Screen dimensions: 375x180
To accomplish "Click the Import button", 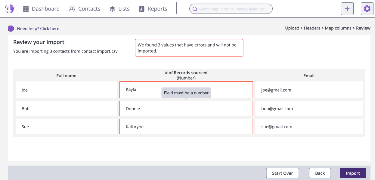I will pyautogui.click(x=353, y=173).
